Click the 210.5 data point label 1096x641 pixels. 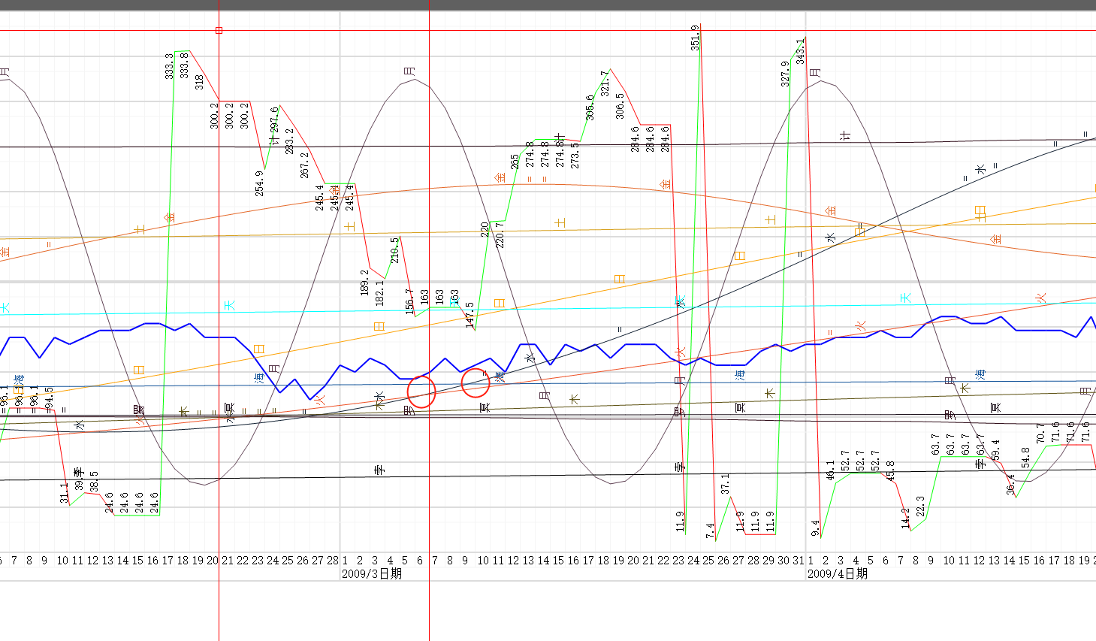(x=394, y=250)
